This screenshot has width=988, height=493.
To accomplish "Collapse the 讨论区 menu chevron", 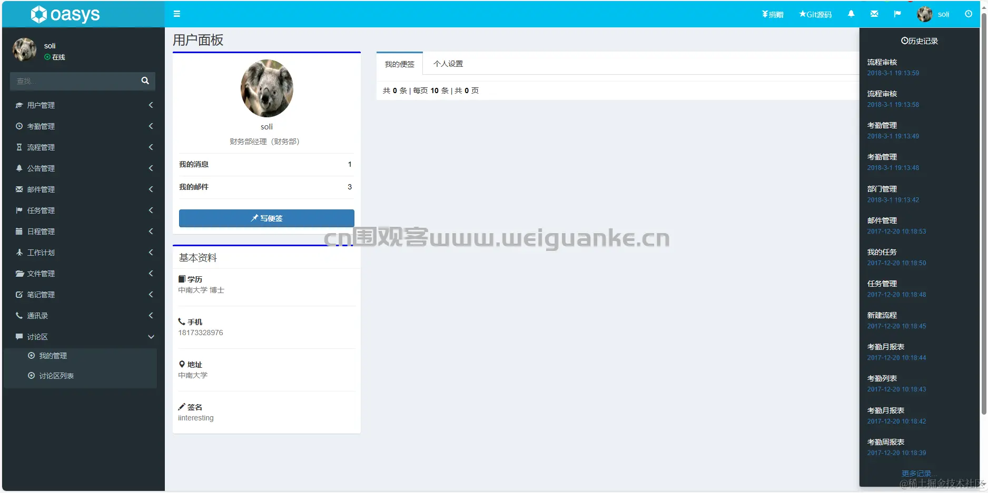I will [151, 337].
